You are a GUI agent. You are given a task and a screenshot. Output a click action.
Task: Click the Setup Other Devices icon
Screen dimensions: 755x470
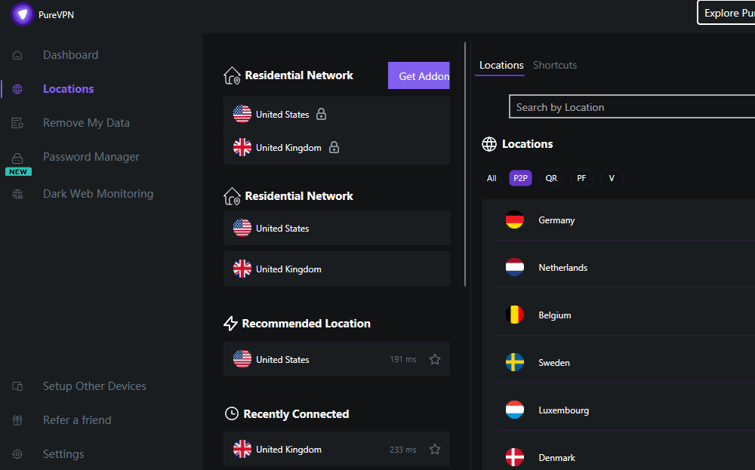click(x=17, y=386)
